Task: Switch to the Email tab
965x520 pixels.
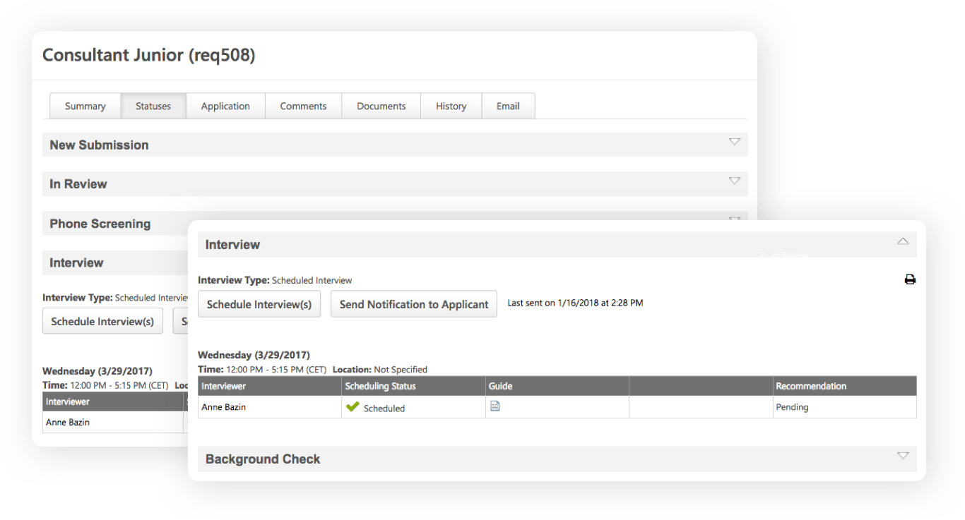Action: point(508,106)
